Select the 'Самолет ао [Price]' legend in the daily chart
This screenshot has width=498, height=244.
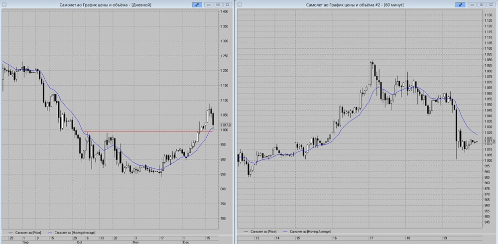[24, 233]
